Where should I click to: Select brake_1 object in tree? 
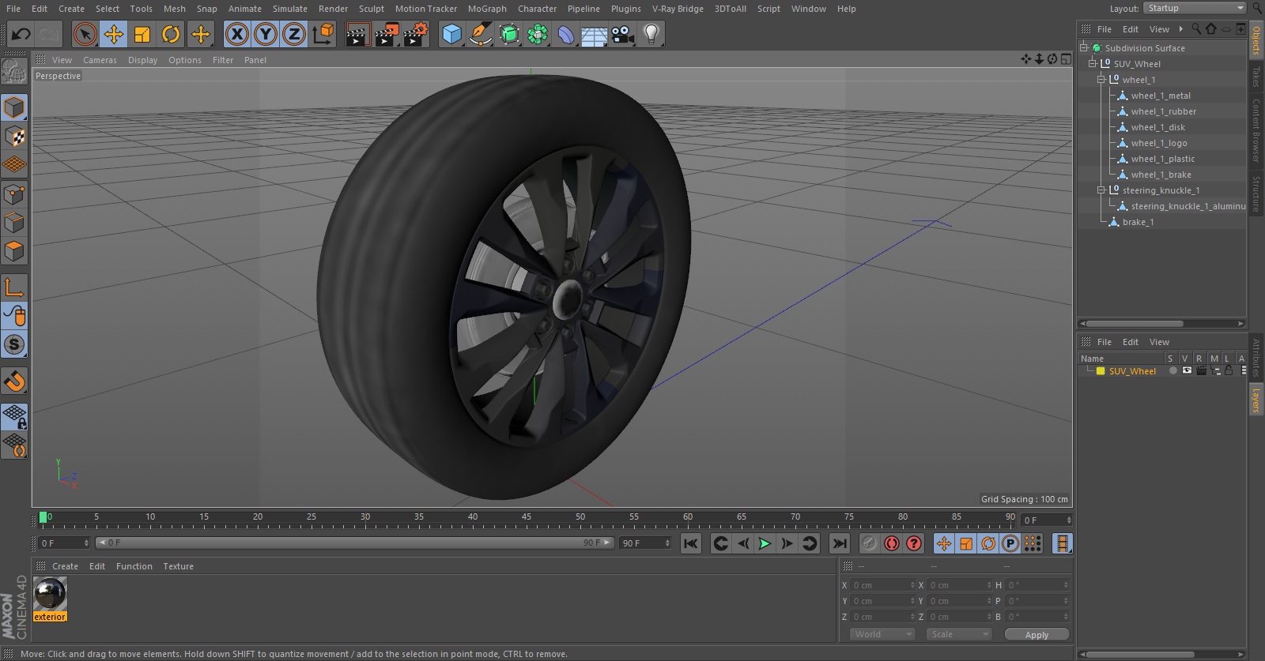(x=1138, y=222)
